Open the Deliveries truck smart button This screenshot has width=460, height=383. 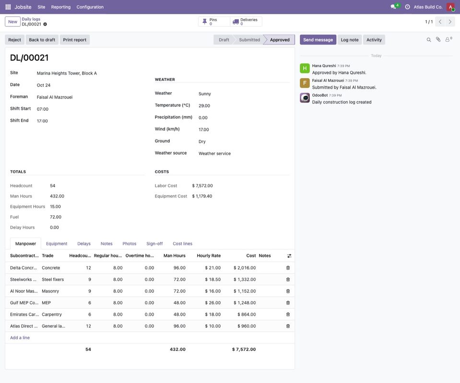(x=246, y=22)
